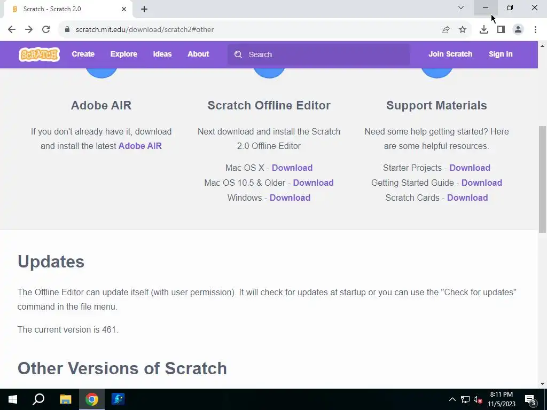Toggle the Chrome side panel icon

[x=501, y=30]
